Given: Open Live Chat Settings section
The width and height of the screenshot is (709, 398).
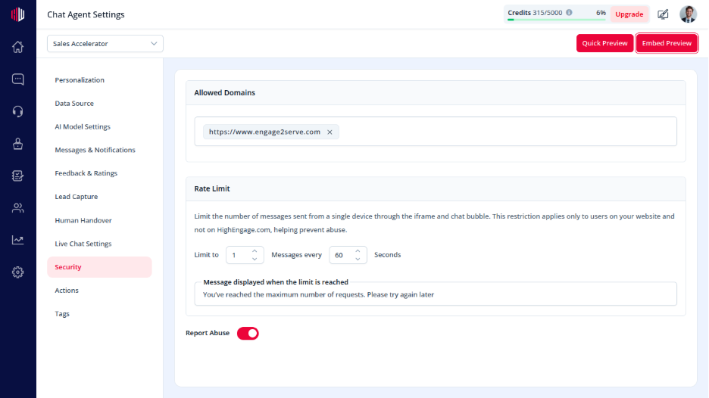Looking at the screenshot, I should (x=83, y=244).
